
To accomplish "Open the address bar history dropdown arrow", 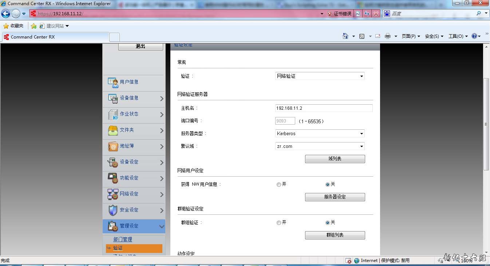I will pos(322,14).
